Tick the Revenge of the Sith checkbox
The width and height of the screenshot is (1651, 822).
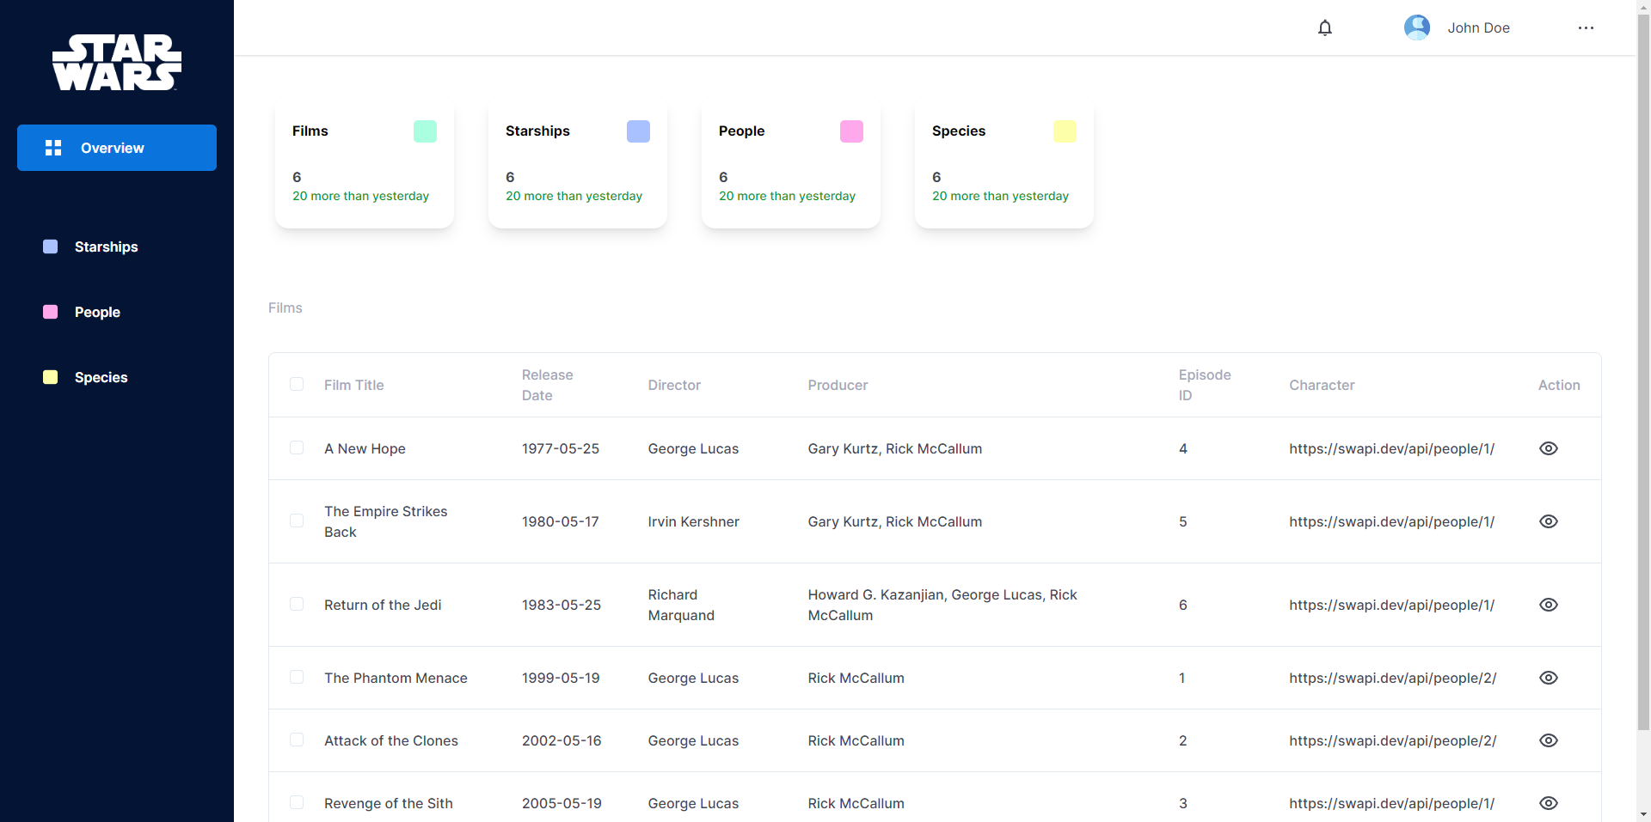[x=297, y=802]
